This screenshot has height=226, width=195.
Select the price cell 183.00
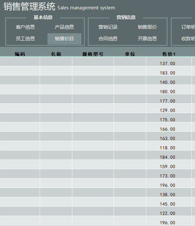coord(169,71)
